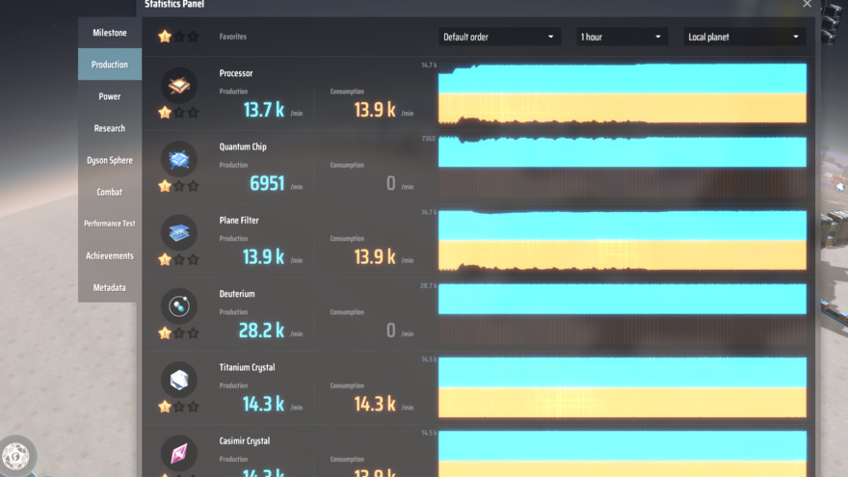Click the Quantum Chip item icon
The width and height of the screenshot is (848, 477).
(x=179, y=159)
